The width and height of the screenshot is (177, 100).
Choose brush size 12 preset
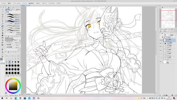tap(12, 62)
